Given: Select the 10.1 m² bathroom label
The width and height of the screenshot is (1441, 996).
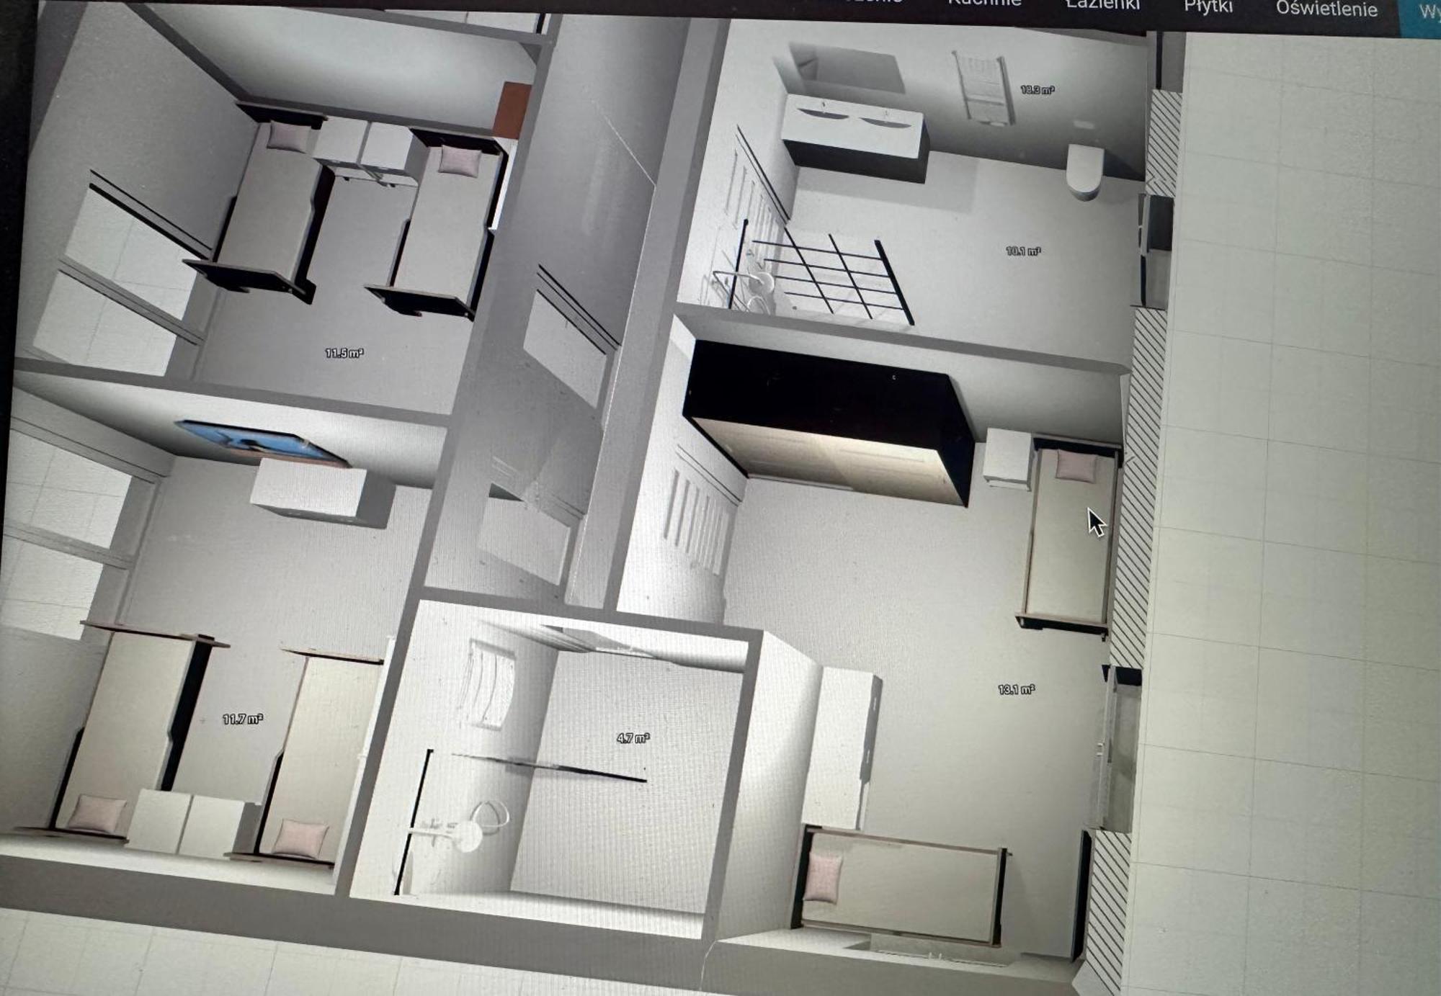Looking at the screenshot, I should click(1023, 251).
